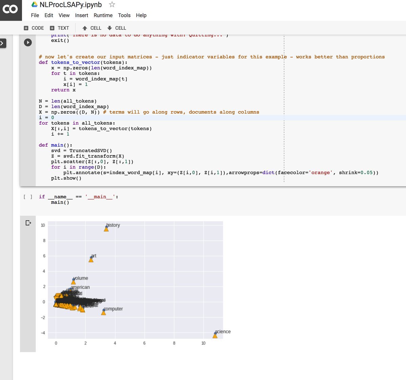Click the Google Drive icon by notebook title

pyautogui.click(x=35, y=5)
